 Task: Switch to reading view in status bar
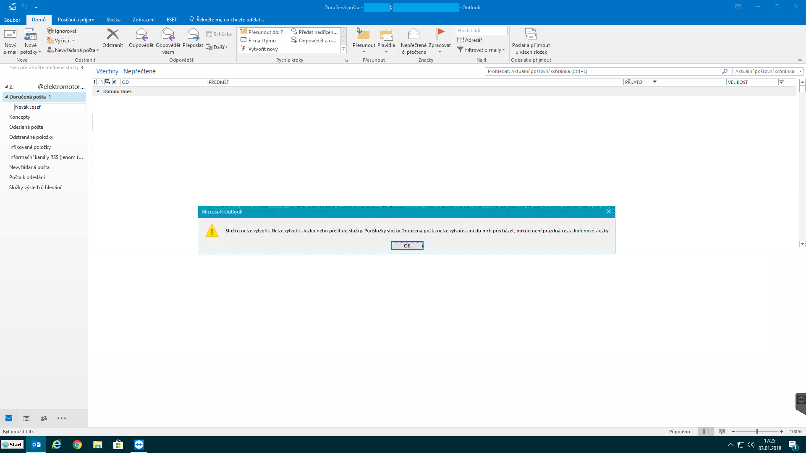coord(722,432)
